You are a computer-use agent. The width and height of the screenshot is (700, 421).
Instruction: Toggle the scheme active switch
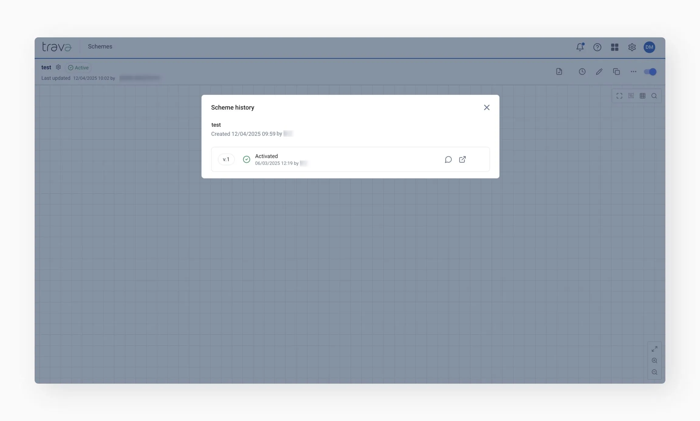point(650,72)
